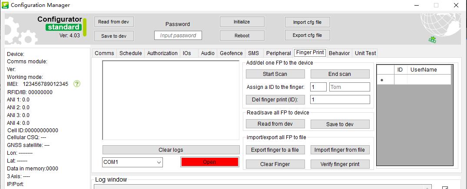Click the fingerprint log text area
The image size is (467, 189).
pos(171,100)
